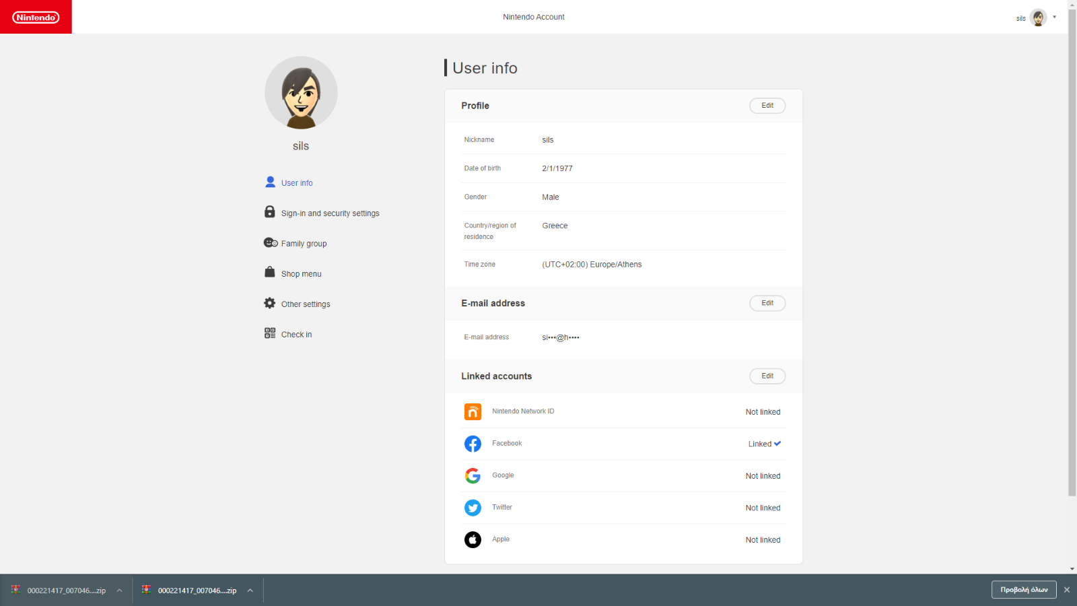Image resolution: width=1077 pixels, height=606 pixels.
Task: Open the User info menu link
Action: click(x=297, y=183)
